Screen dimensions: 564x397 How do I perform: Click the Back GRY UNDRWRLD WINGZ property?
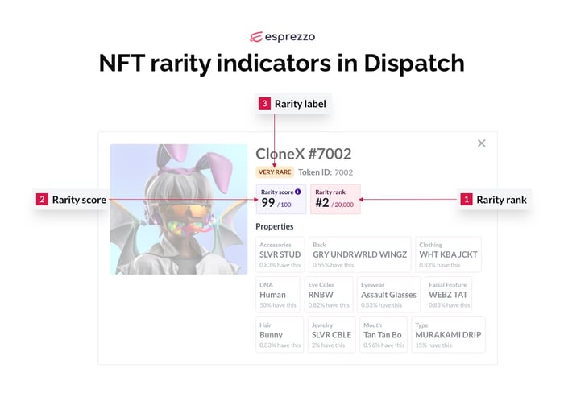(359, 254)
